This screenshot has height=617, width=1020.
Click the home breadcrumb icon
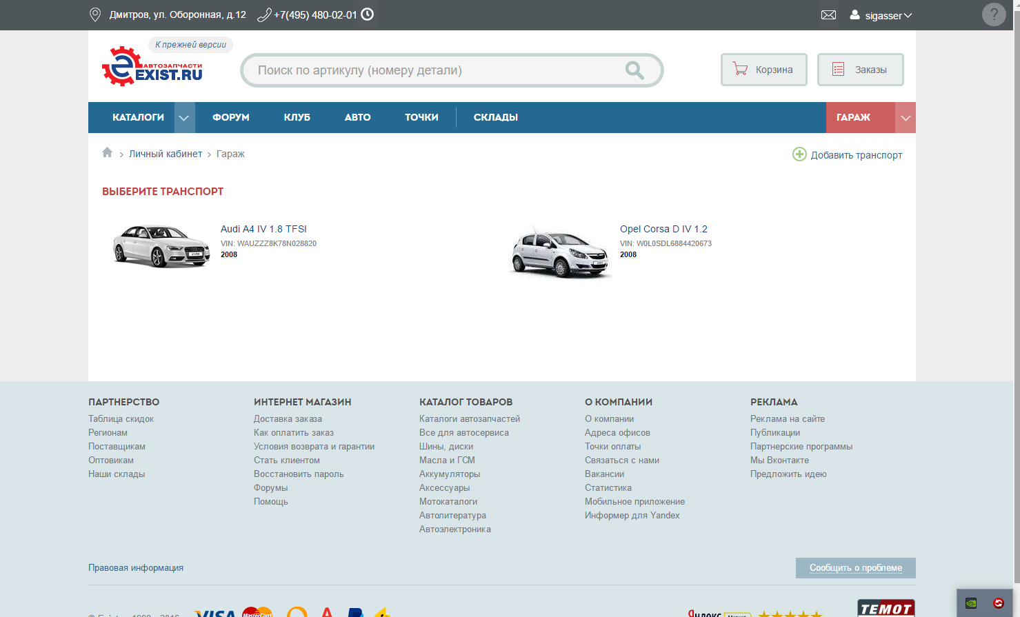(x=107, y=152)
